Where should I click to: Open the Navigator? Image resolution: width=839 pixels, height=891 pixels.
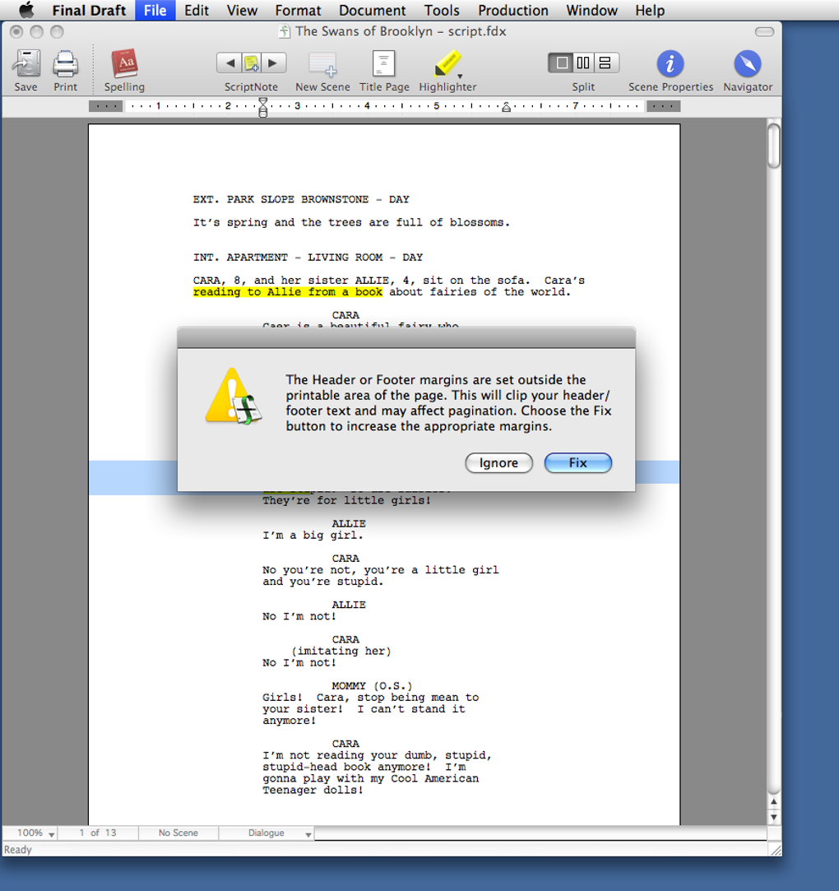pos(747,63)
